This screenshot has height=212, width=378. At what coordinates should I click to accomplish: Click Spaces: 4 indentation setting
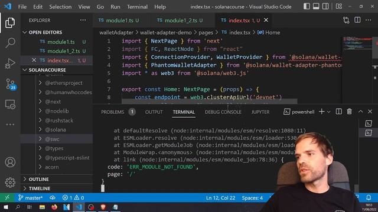coord(252,198)
